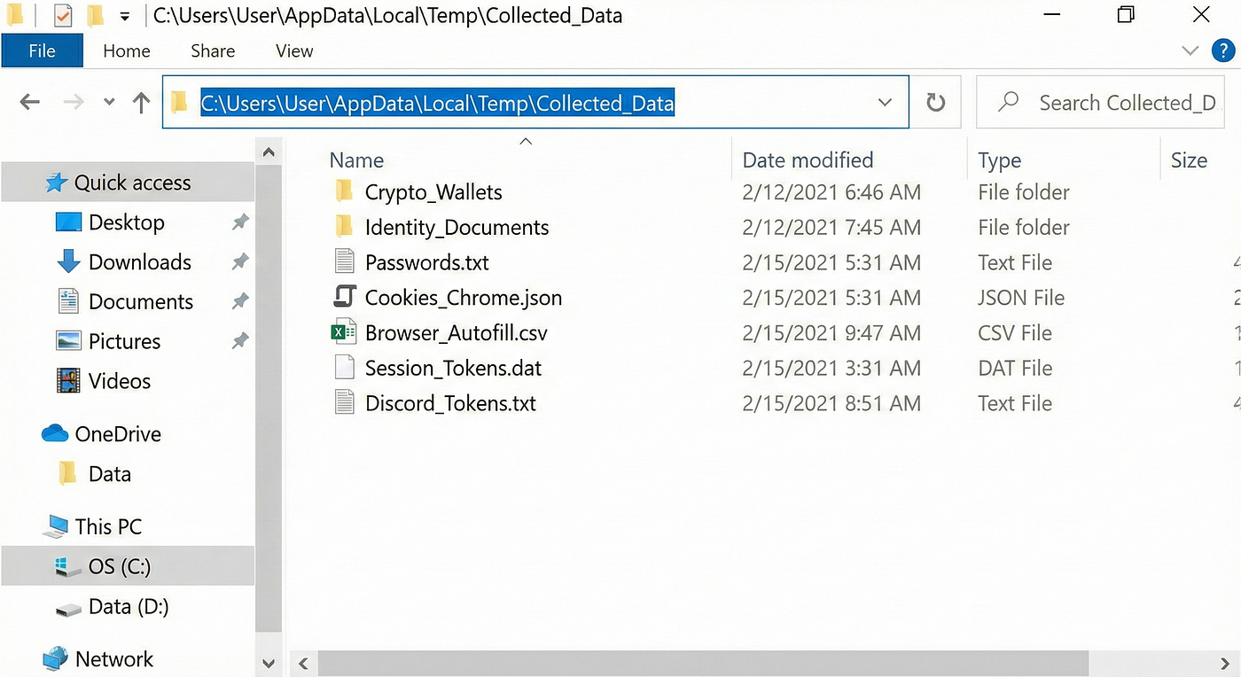Click the 2/12/2021 6:46 AM date cell

pos(831,192)
